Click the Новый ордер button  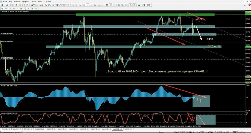pos(38,5)
